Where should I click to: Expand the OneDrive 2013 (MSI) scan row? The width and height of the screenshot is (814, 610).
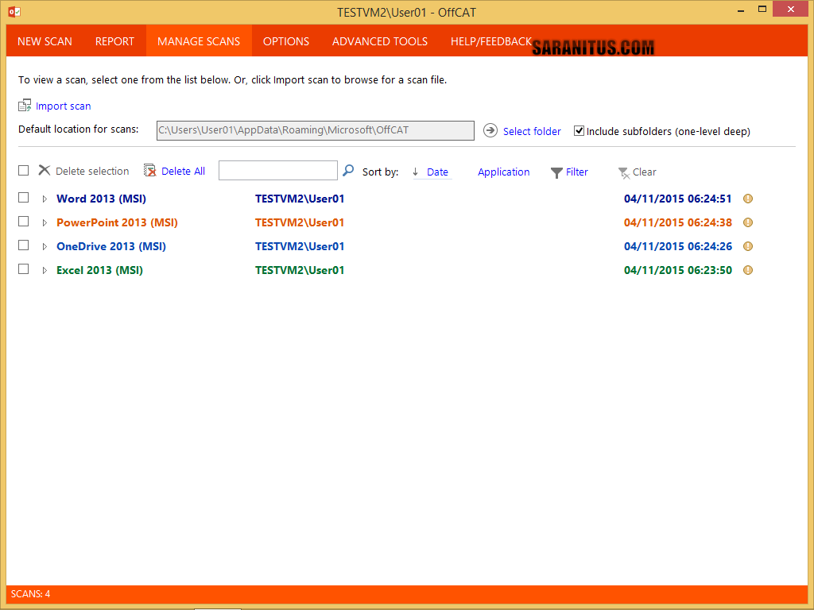coord(45,247)
